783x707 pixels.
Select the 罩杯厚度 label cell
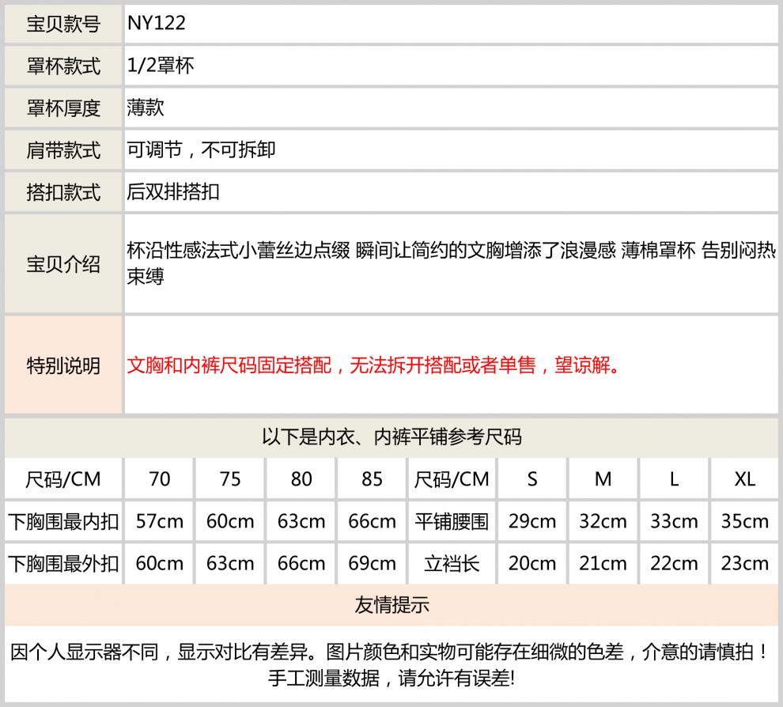click(x=63, y=108)
